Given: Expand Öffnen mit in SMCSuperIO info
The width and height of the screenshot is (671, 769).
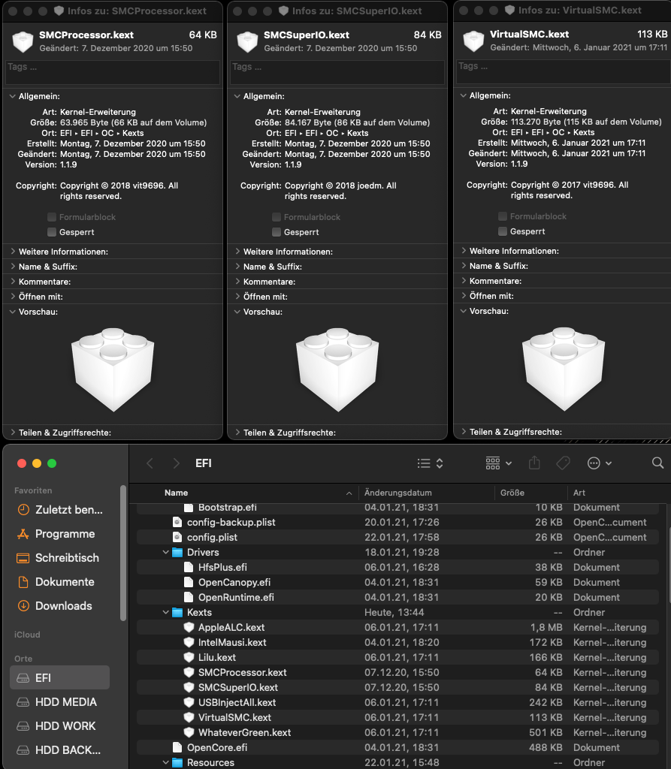Looking at the screenshot, I should 237,297.
